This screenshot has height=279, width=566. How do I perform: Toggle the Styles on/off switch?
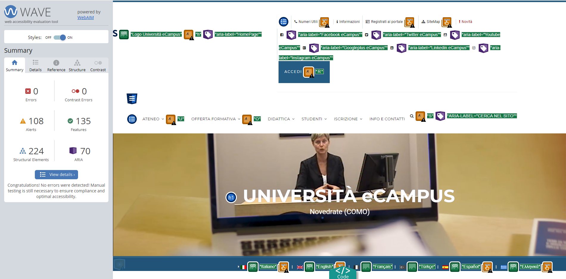60,38
